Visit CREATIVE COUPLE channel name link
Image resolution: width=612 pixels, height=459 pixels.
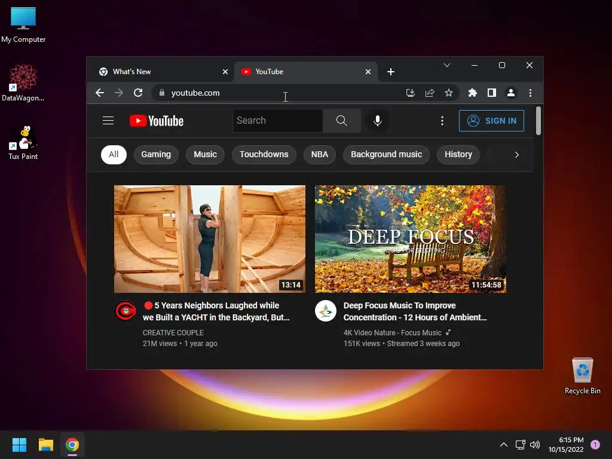click(x=173, y=333)
